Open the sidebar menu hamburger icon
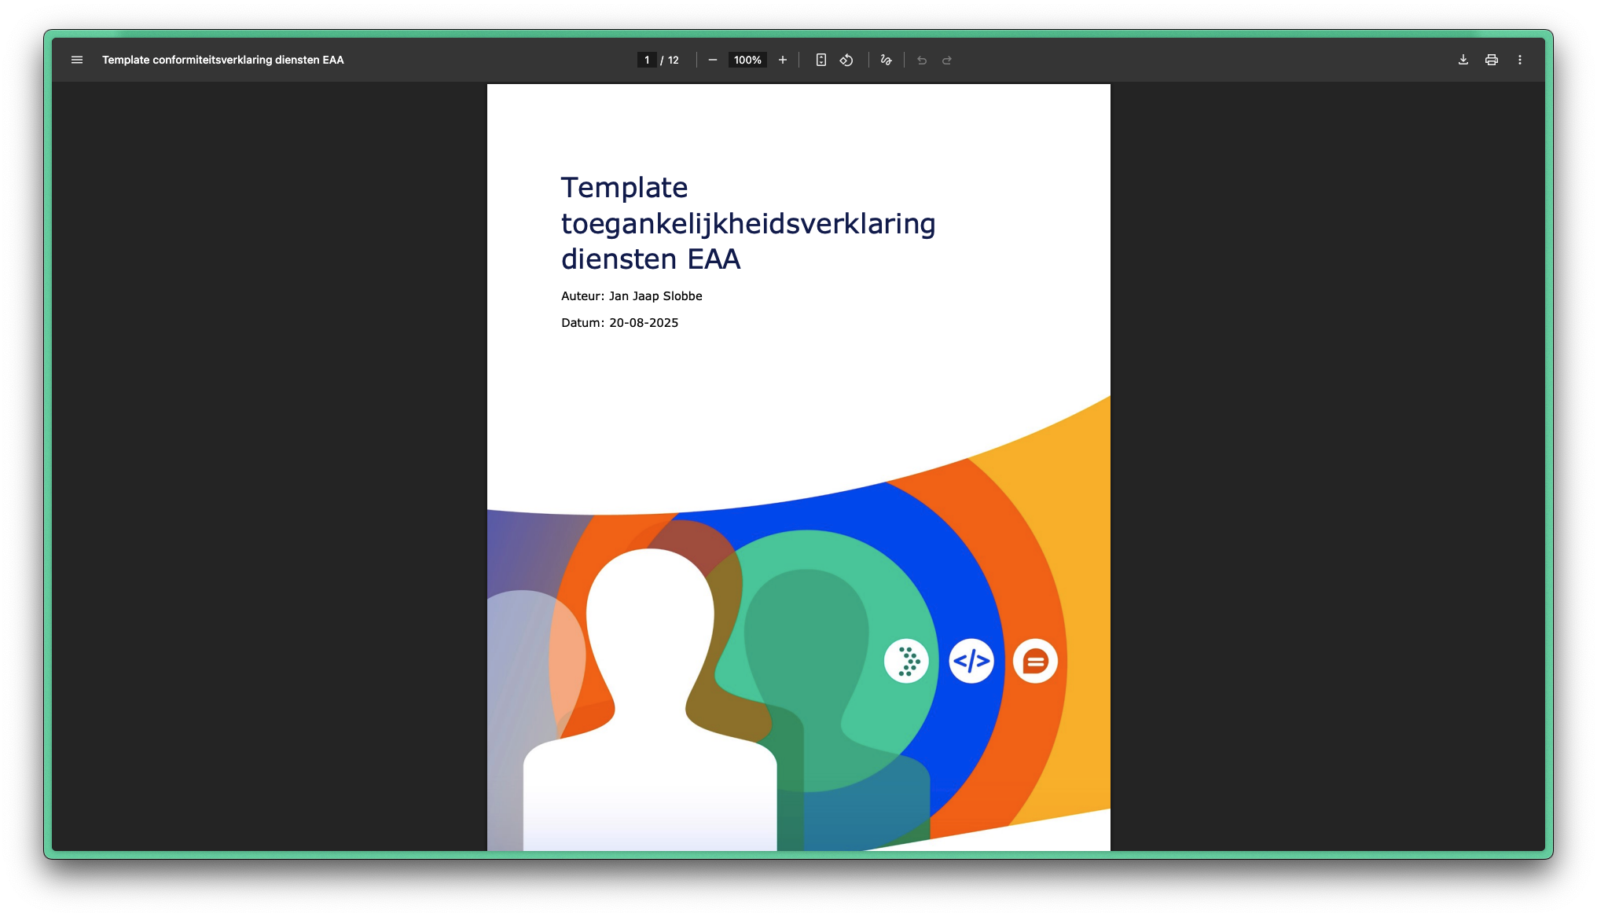The image size is (1597, 917). click(77, 60)
